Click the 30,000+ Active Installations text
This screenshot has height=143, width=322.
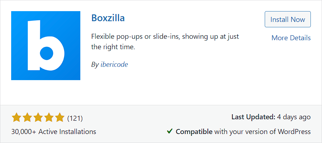point(54,131)
